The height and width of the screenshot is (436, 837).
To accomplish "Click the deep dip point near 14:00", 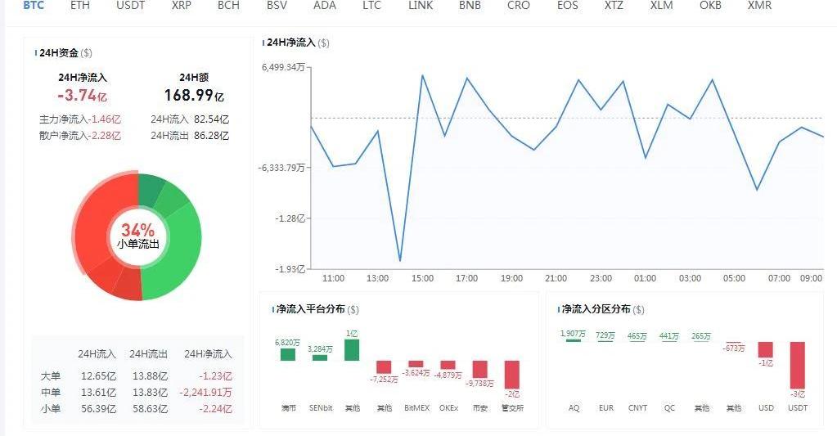I will click(x=400, y=261).
